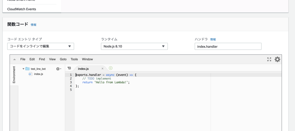Select index.js in the file tree

[x=39, y=74]
